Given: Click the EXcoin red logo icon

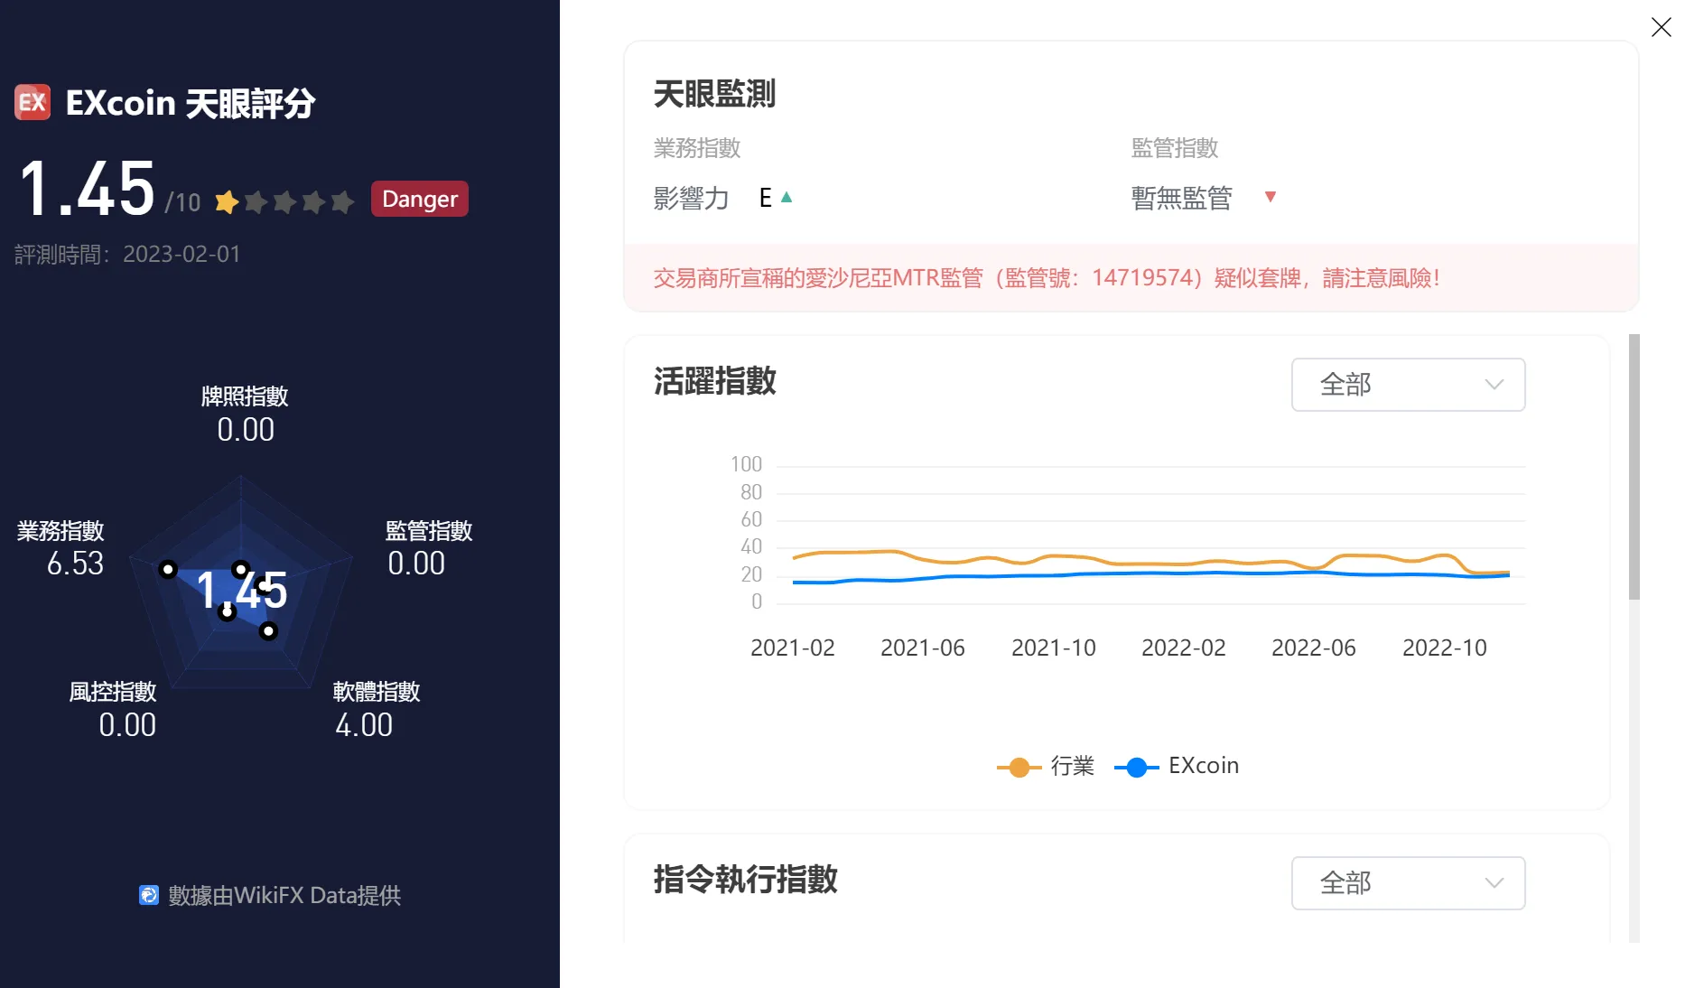Looking at the screenshot, I should (x=33, y=102).
